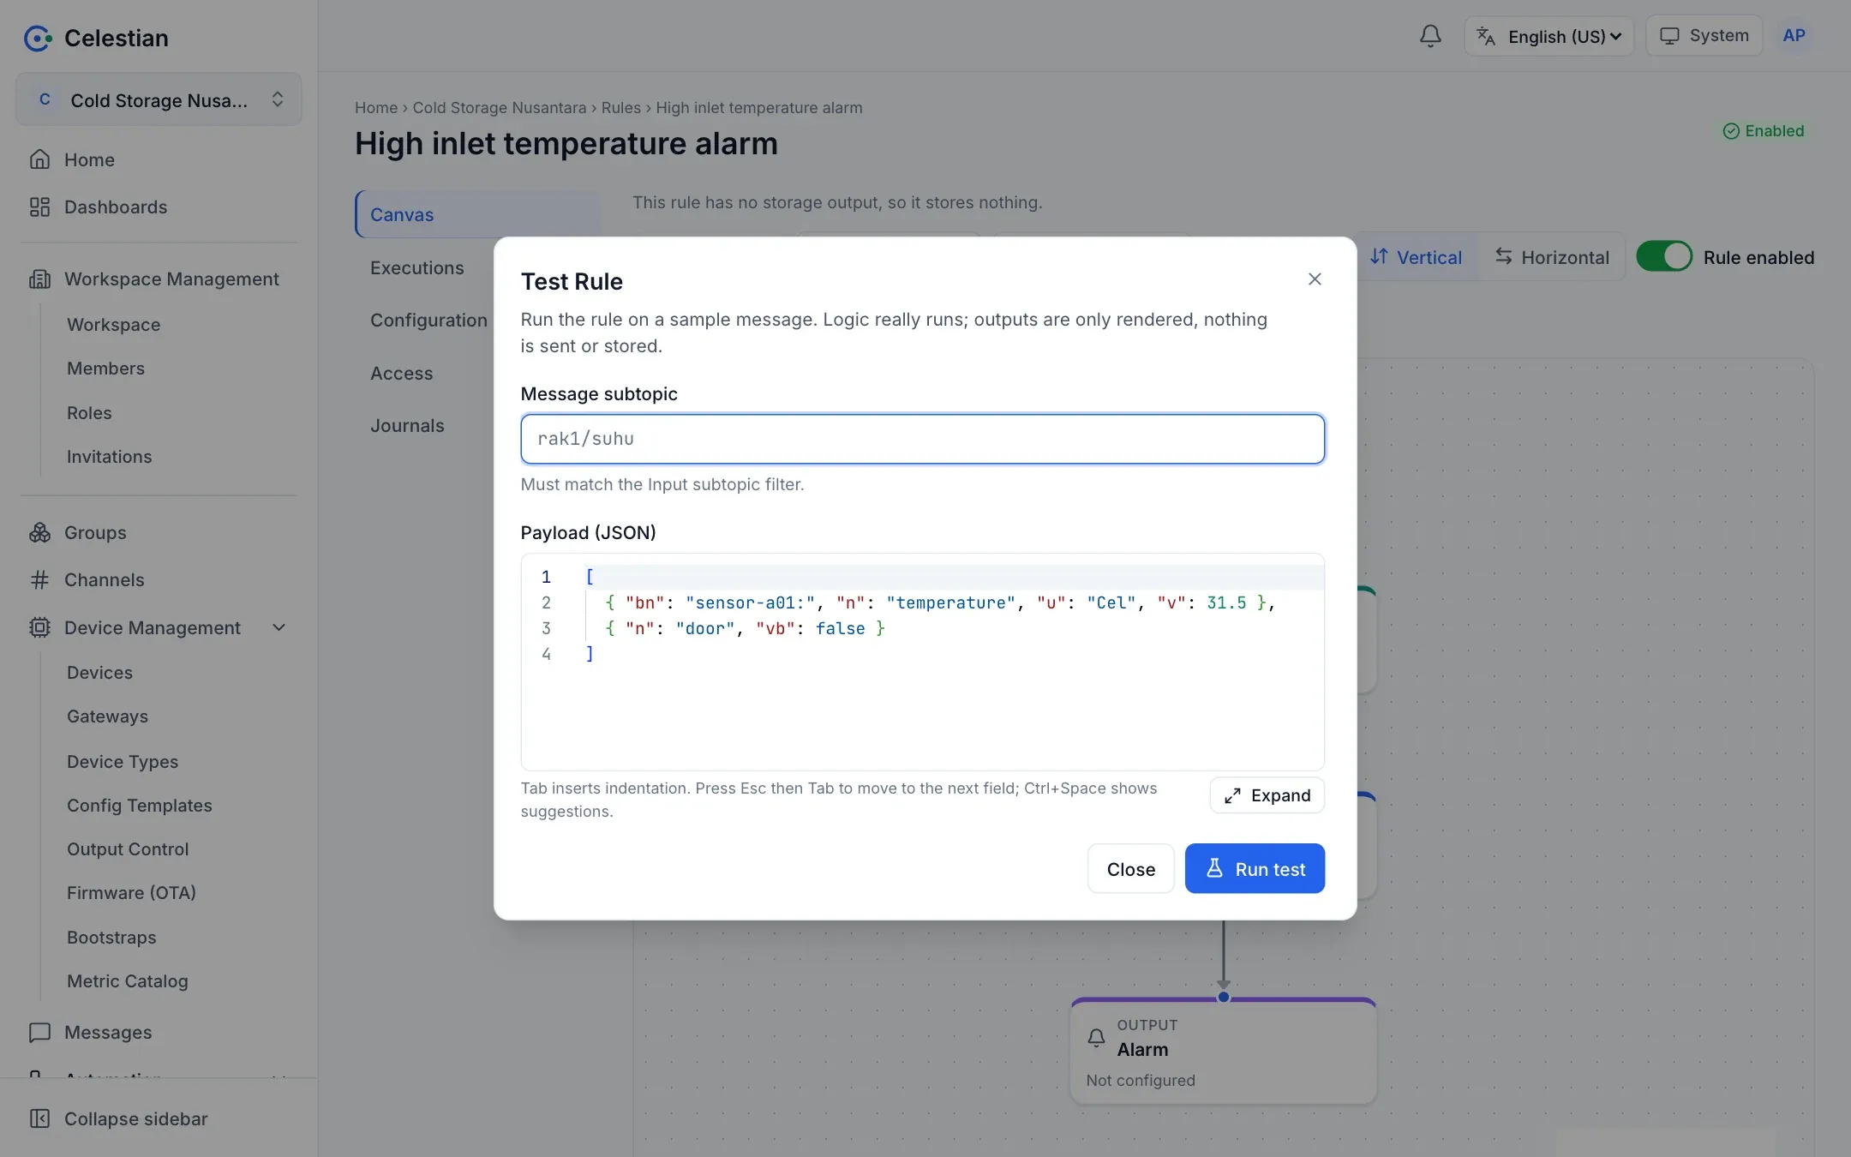The image size is (1851, 1157).
Task: Open Metric Catalog in the sidebar
Action: 127,981
